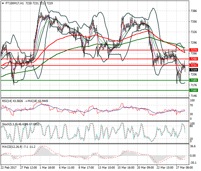
Task: Click the 7206 price scale value
Action: click(x=194, y=74)
